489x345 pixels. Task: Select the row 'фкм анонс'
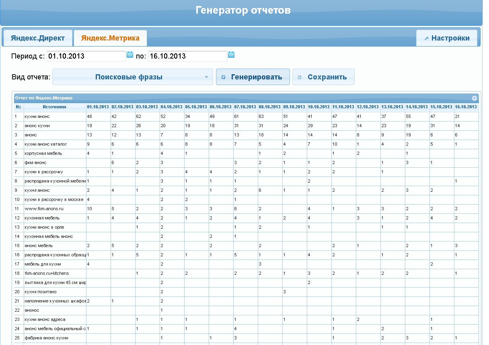pos(246,163)
